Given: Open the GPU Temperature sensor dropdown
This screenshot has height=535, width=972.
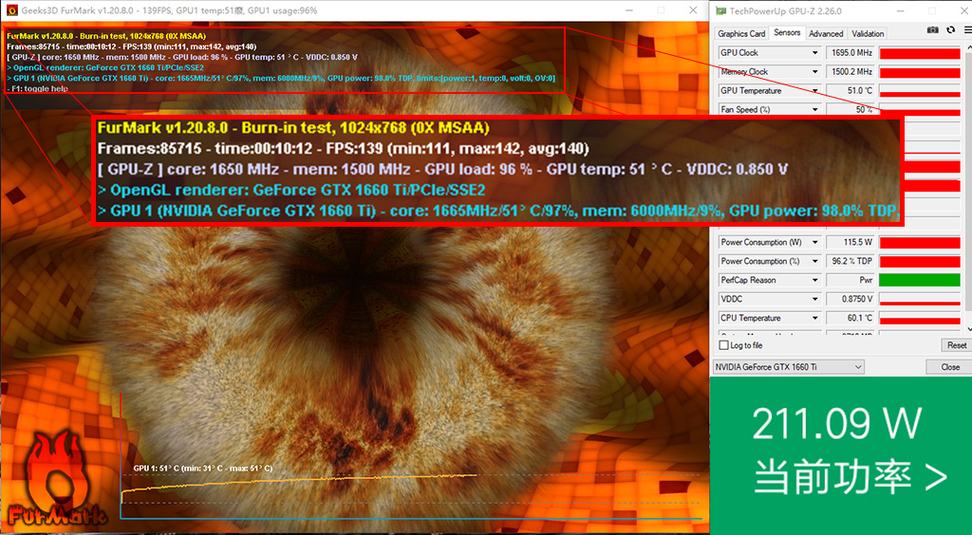Looking at the screenshot, I should click(x=815, y=91).
